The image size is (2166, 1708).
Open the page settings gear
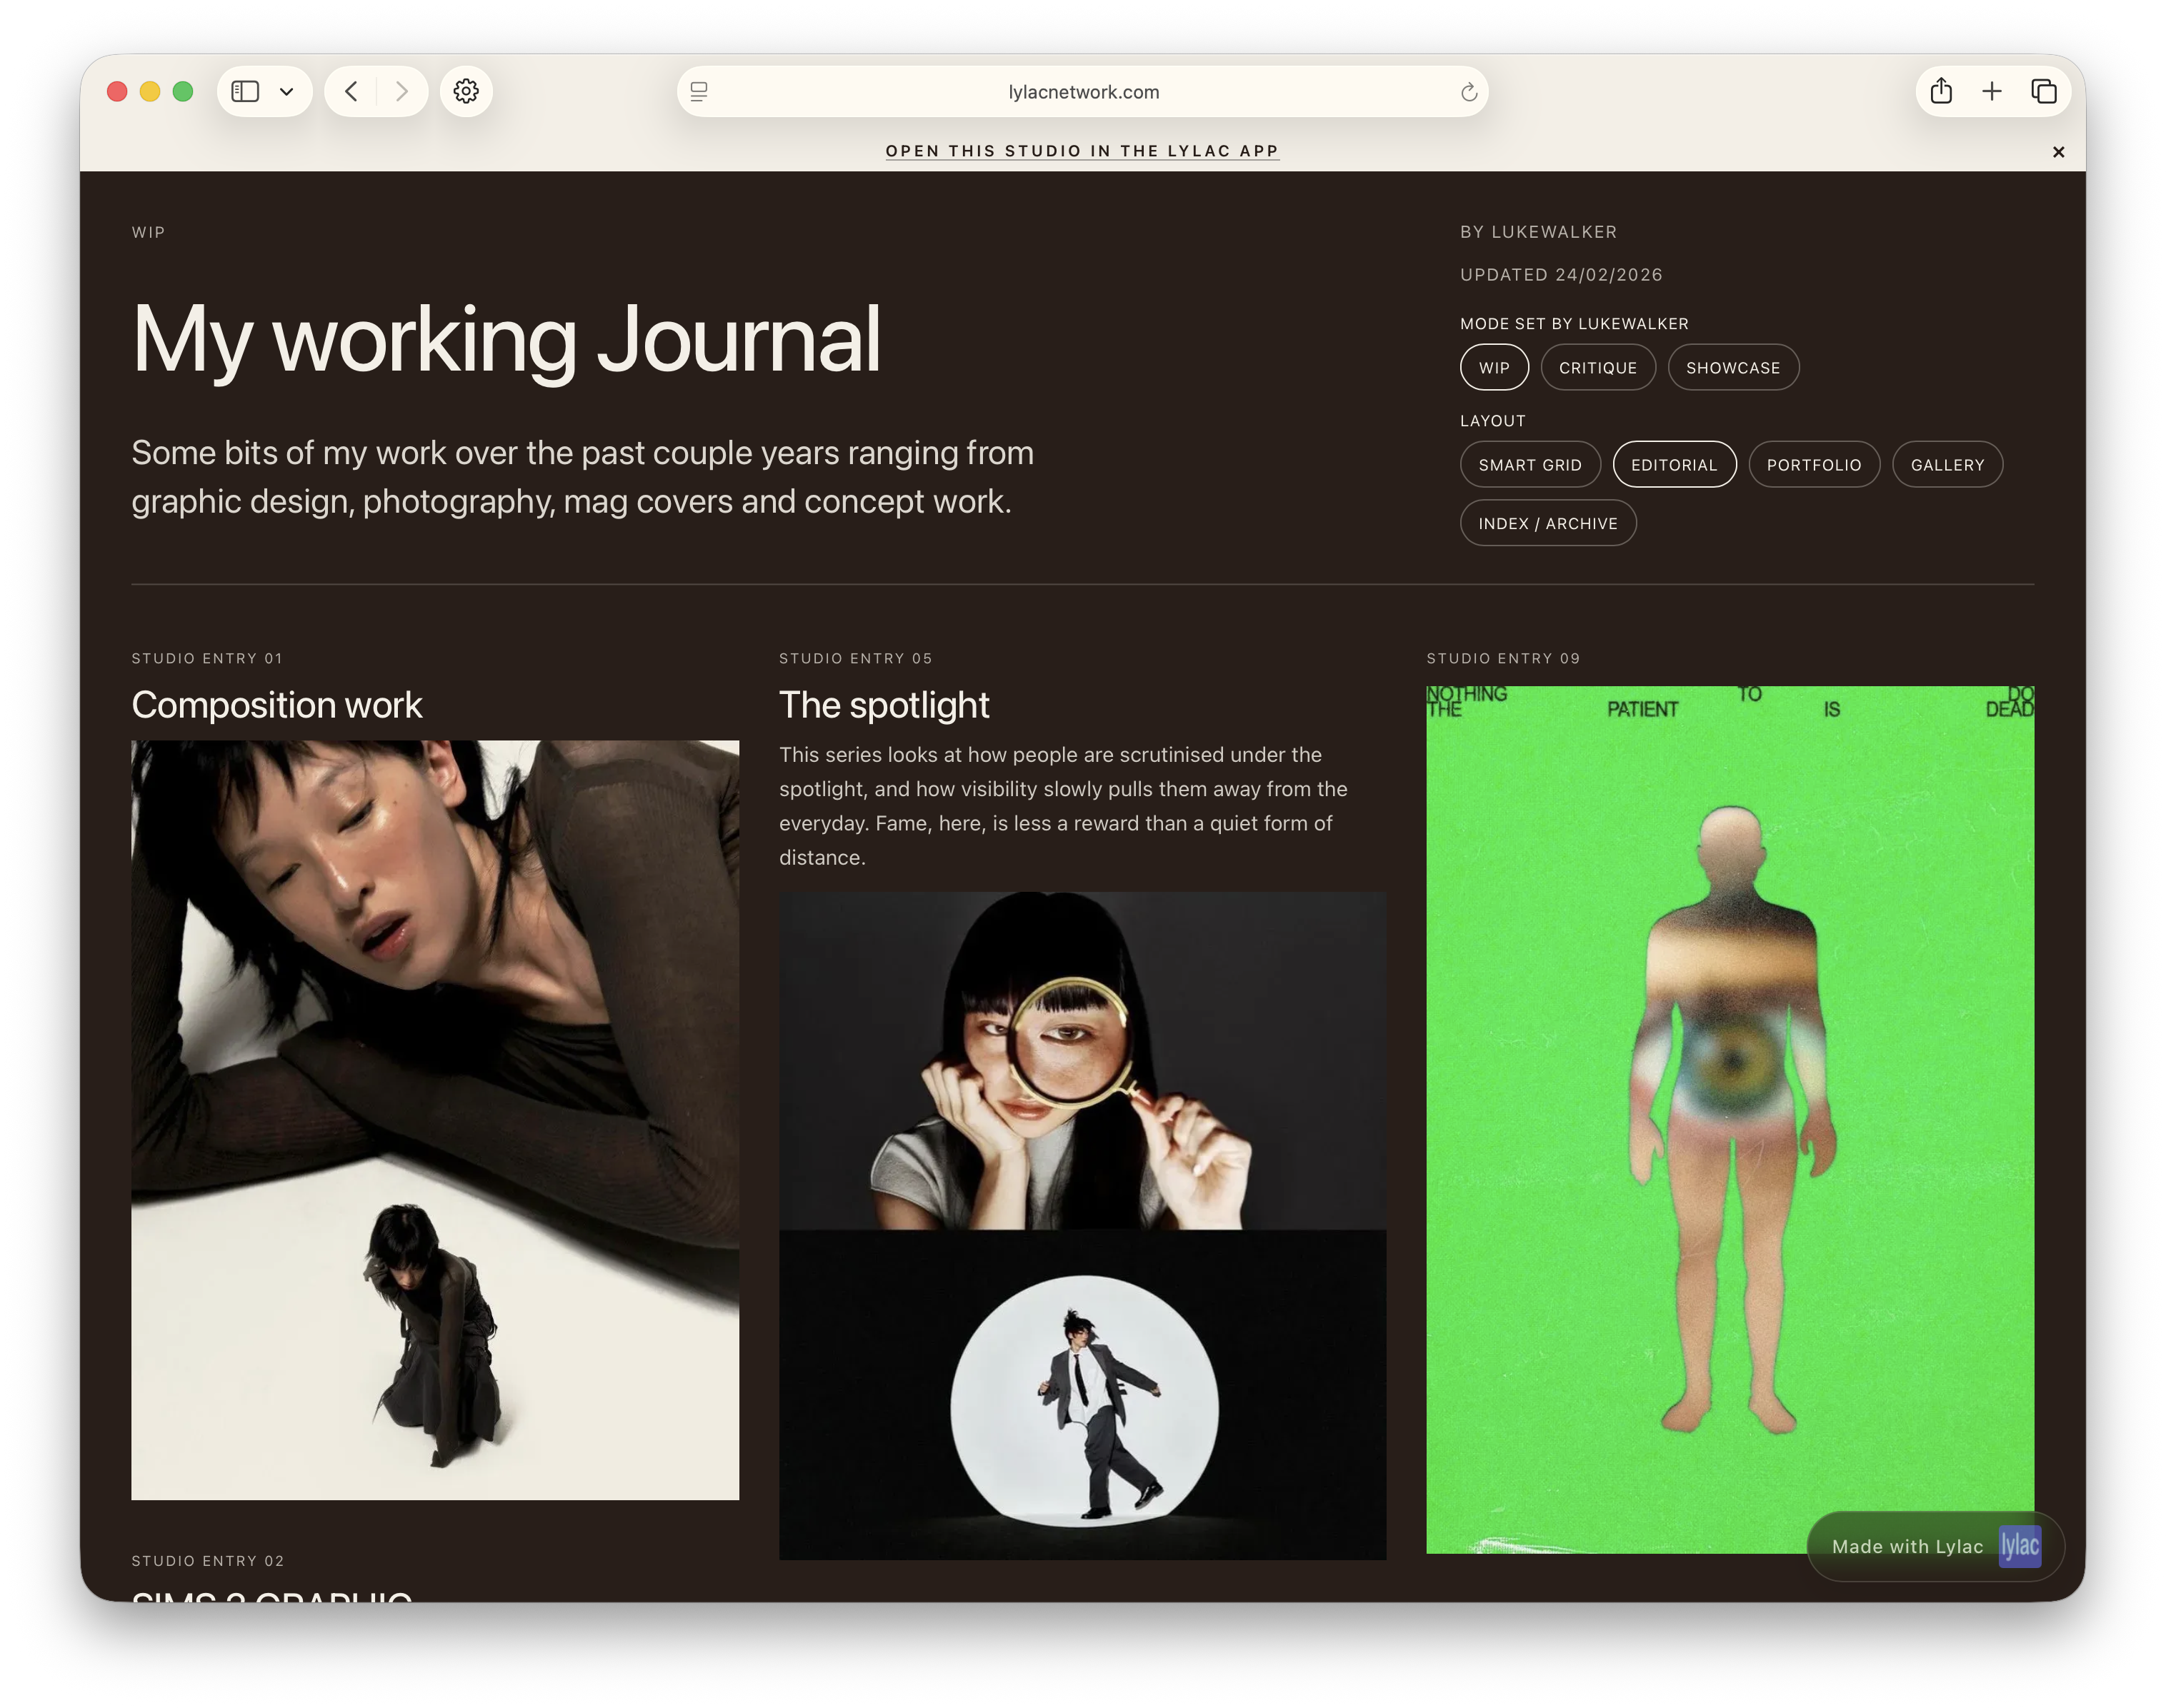[x=466, y=91]
